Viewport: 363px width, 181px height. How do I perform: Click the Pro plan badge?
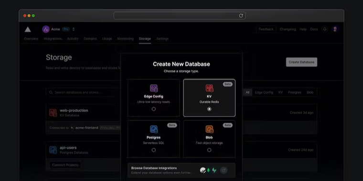click(x=66, y=30)
